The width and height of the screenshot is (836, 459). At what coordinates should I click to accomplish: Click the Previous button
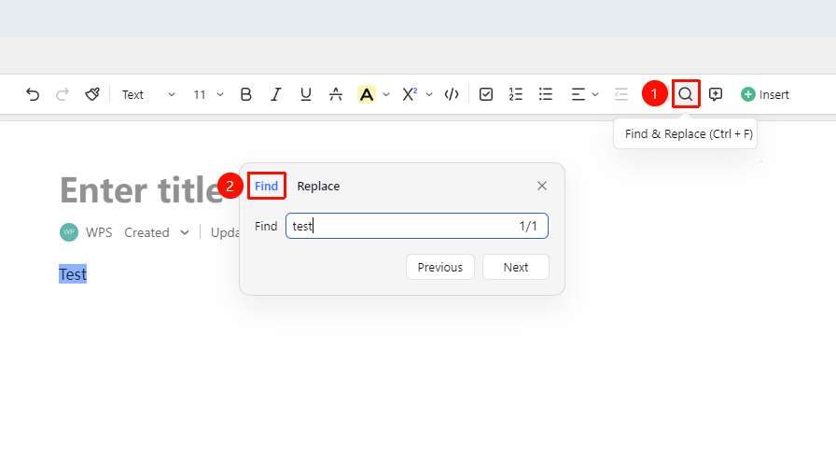click(x=439, y=267)
